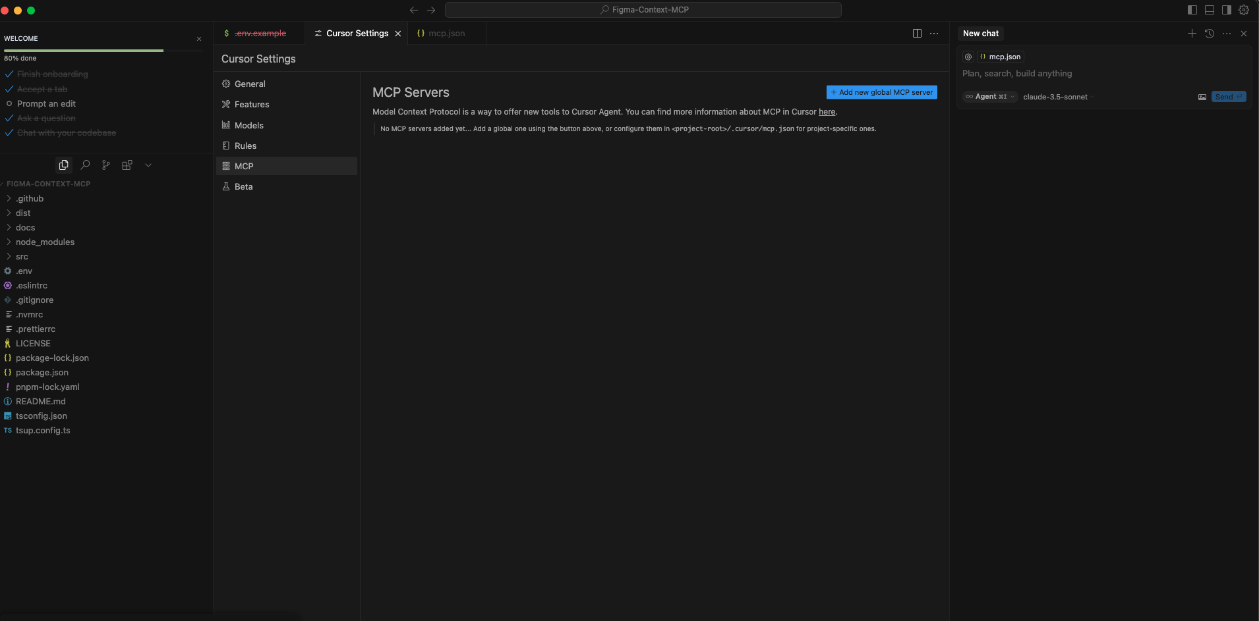Attach an image with the picture icon
Image resolution: width=1259 pixels, height=621 pixels.
click(x=1202, y=97)
